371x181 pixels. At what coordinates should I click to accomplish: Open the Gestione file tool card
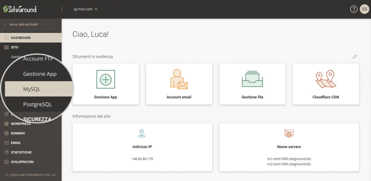click(x=252, y=84)
